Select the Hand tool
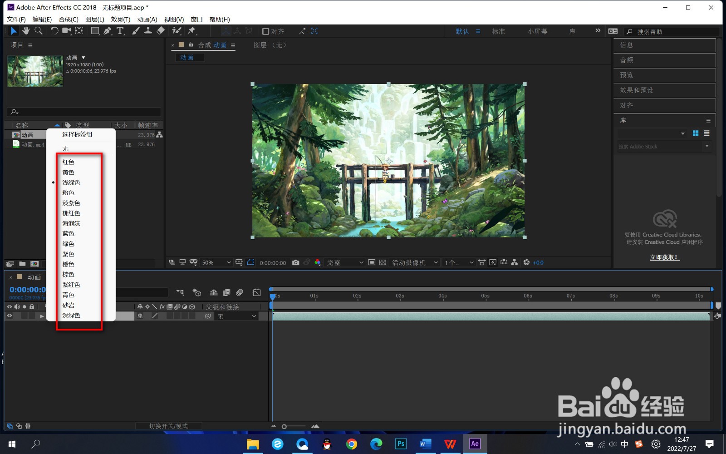Image resolution: width=726 pixels, height=454 pixels. 26,31
